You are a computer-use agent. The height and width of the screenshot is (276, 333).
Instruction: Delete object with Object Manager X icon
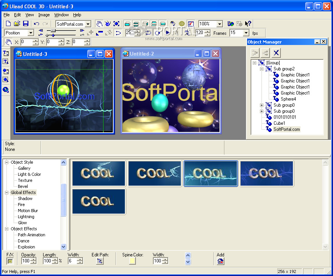point(276,53)
